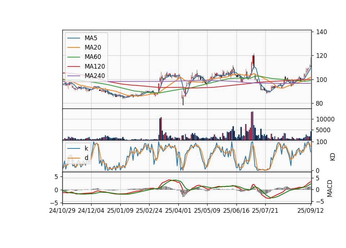Click the red line sample beside MA120
Image resolution: width=346 pixels, height=248 pixels.
pyautogui.click(x=74, y=66)
